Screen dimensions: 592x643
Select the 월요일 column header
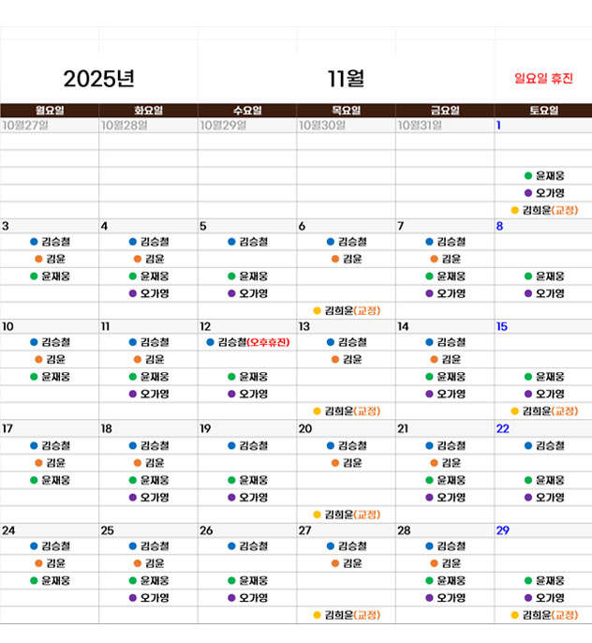pos(50,111)
